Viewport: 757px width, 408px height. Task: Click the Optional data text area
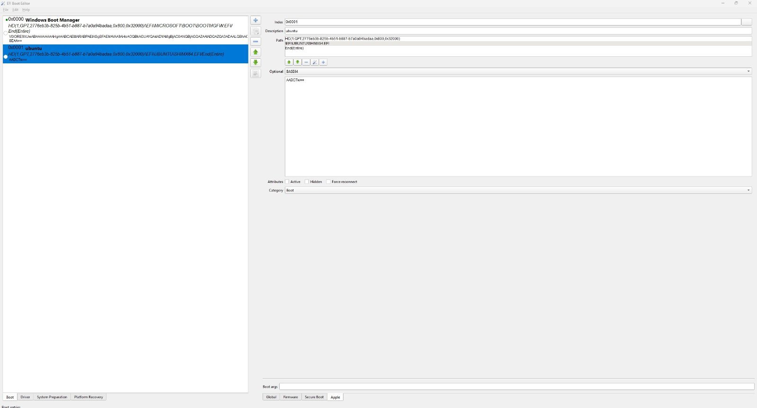tap(518, 126)
